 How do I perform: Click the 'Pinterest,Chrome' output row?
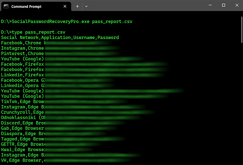(60, 54)
